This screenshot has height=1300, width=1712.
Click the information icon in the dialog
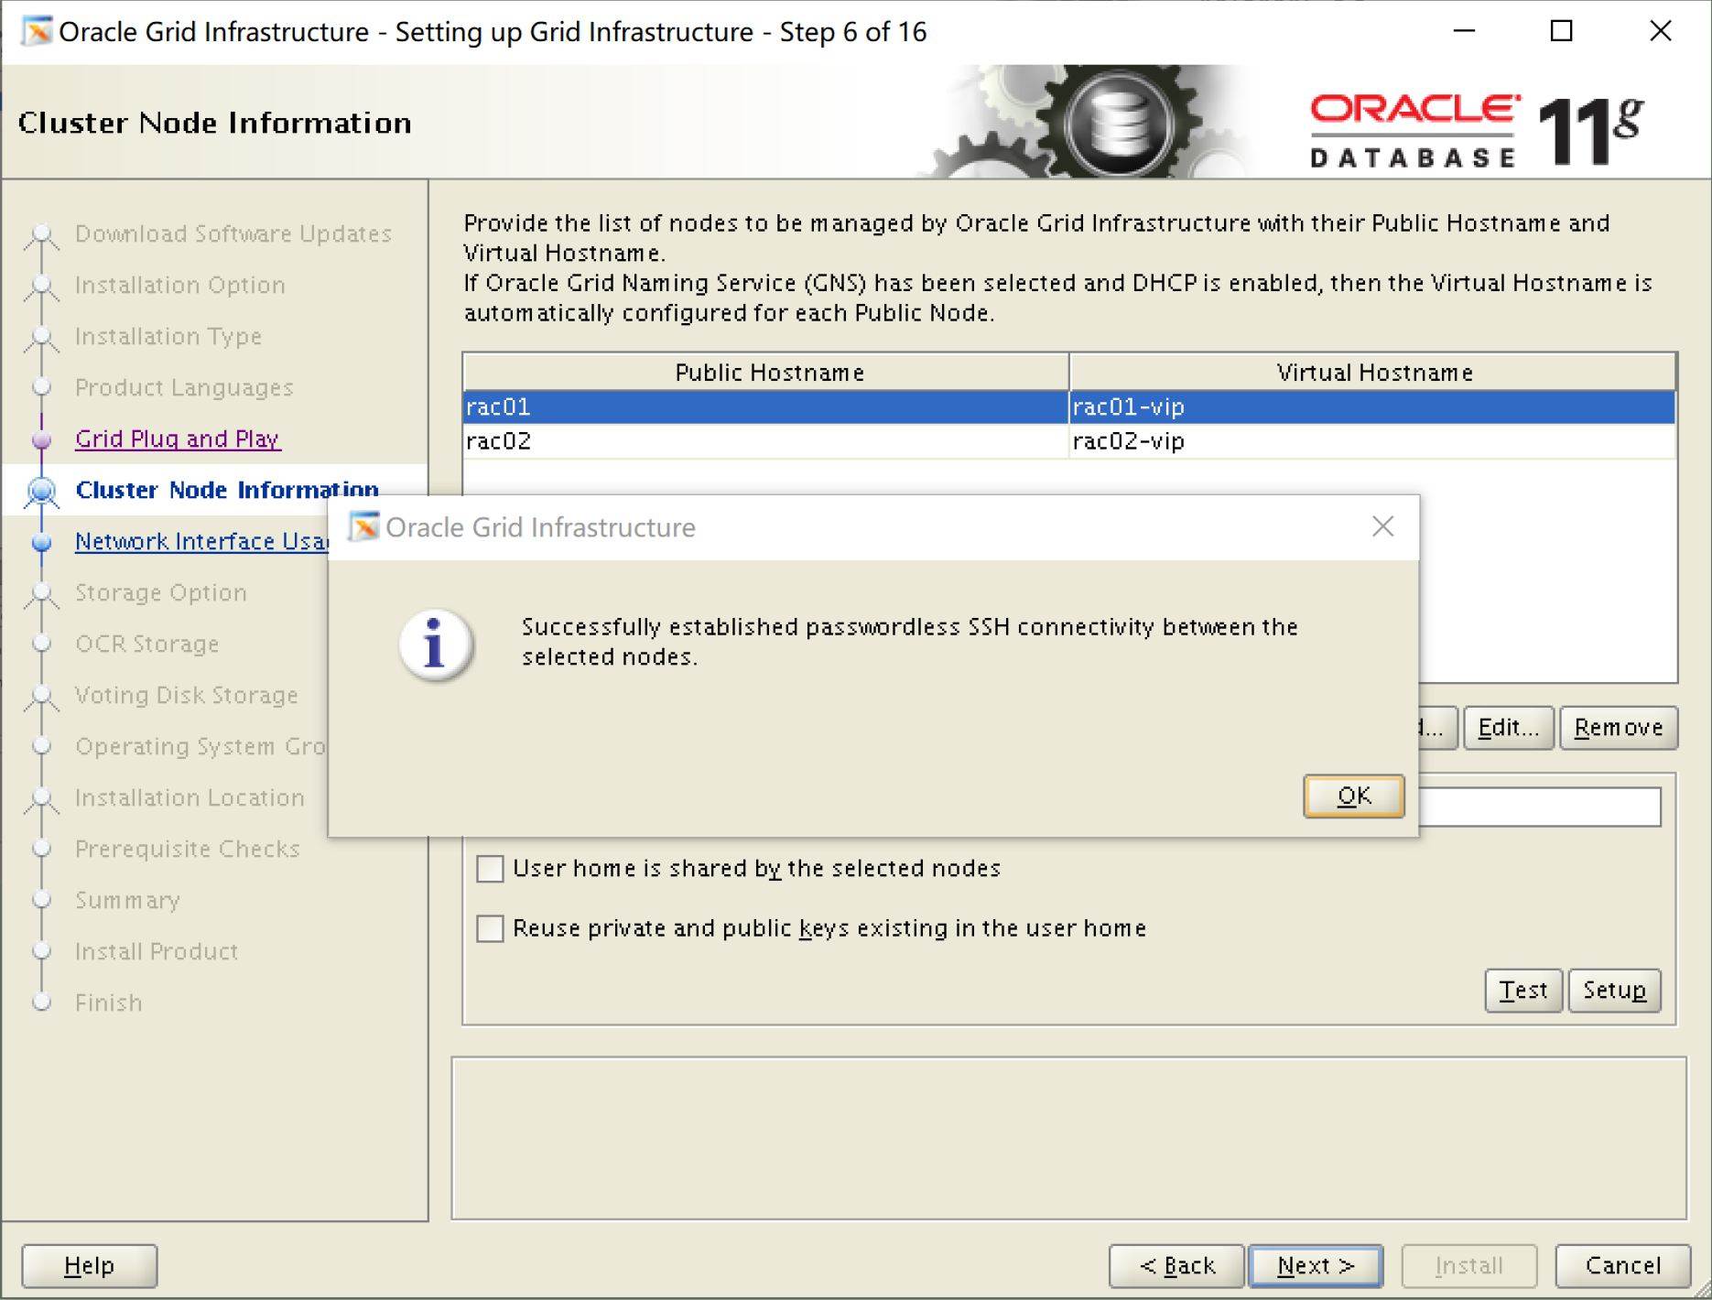tap(436, 645)
